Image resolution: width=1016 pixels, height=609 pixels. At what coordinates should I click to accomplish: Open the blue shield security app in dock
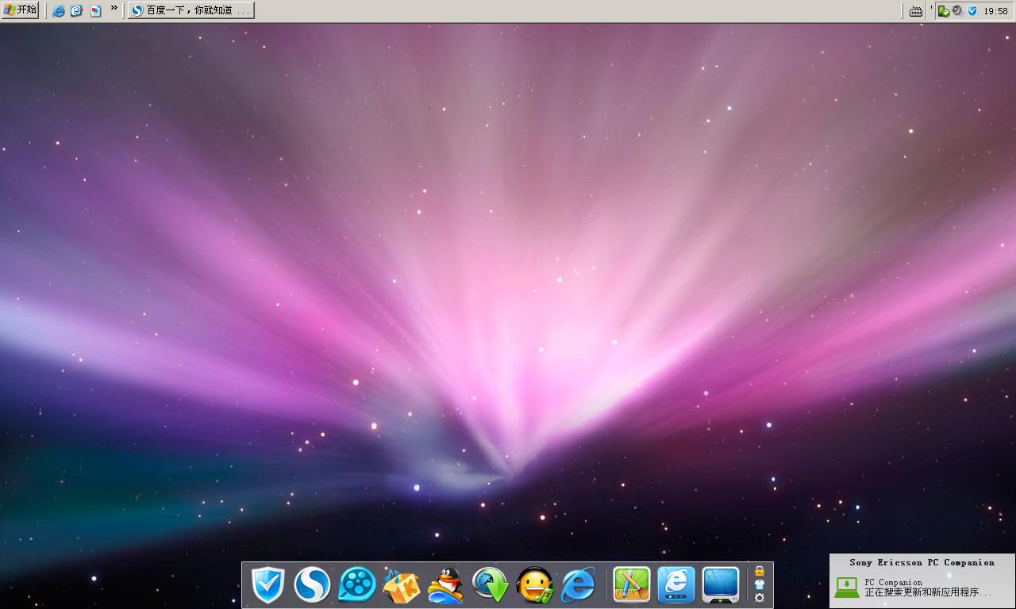pyautogui.click(x=267, y=586)
